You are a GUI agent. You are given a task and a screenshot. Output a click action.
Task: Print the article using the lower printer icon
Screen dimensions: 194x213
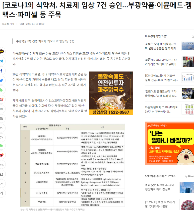(x=1, y=174)
